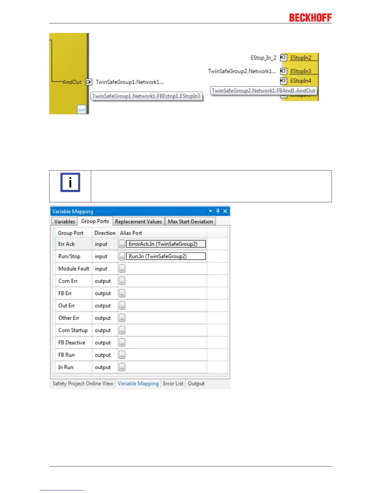The image size is (381, 493).
Task: Select the TwinSafeGroup1.Network1... link label
Action: (x=130, y=82)
